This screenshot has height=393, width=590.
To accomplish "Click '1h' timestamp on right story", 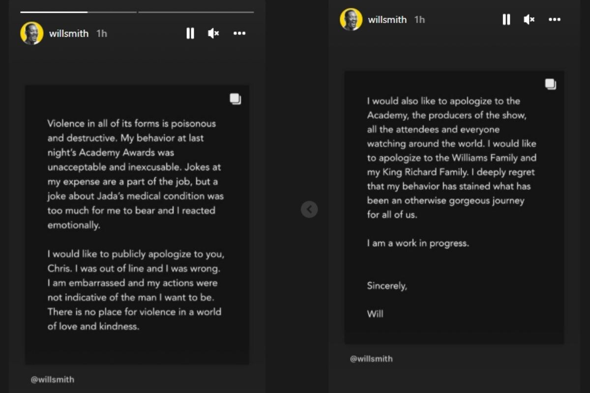I will (419, 20).
